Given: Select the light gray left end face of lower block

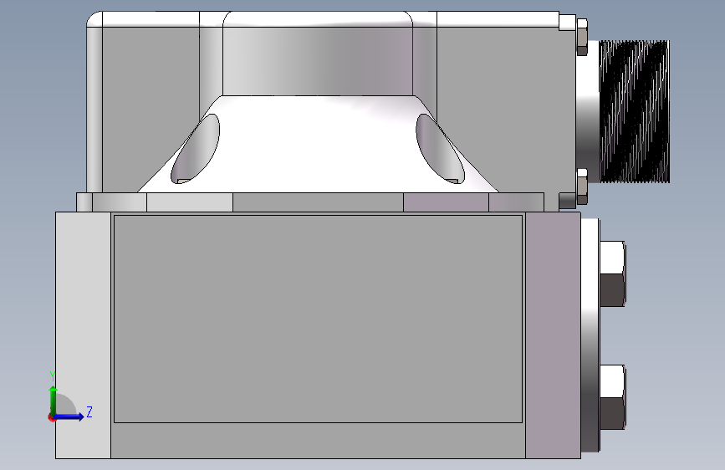Looking at the screenshot, I should (84, 335).
